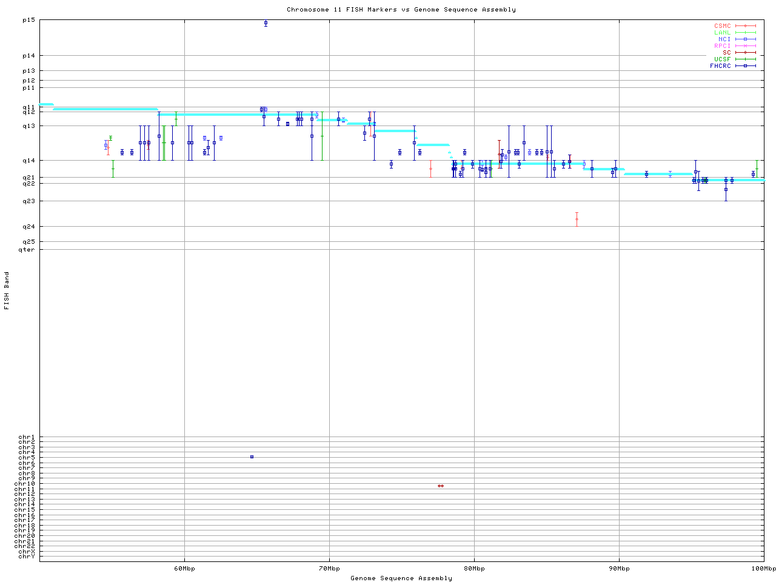The image size is (776, 582).
Task: Click the FHCRC legend label
Action: 720,66
